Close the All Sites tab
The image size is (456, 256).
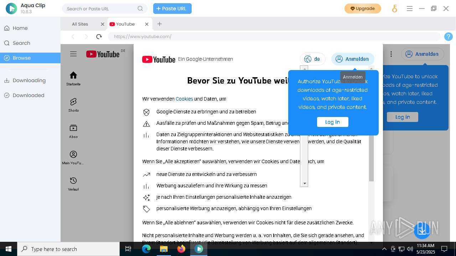[x=103, y=24]
